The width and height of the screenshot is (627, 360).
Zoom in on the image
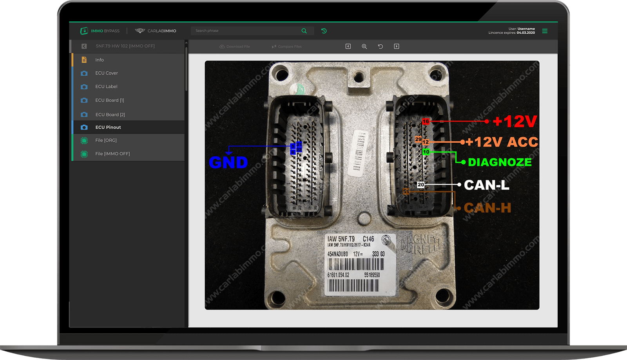tap(364, 46)
